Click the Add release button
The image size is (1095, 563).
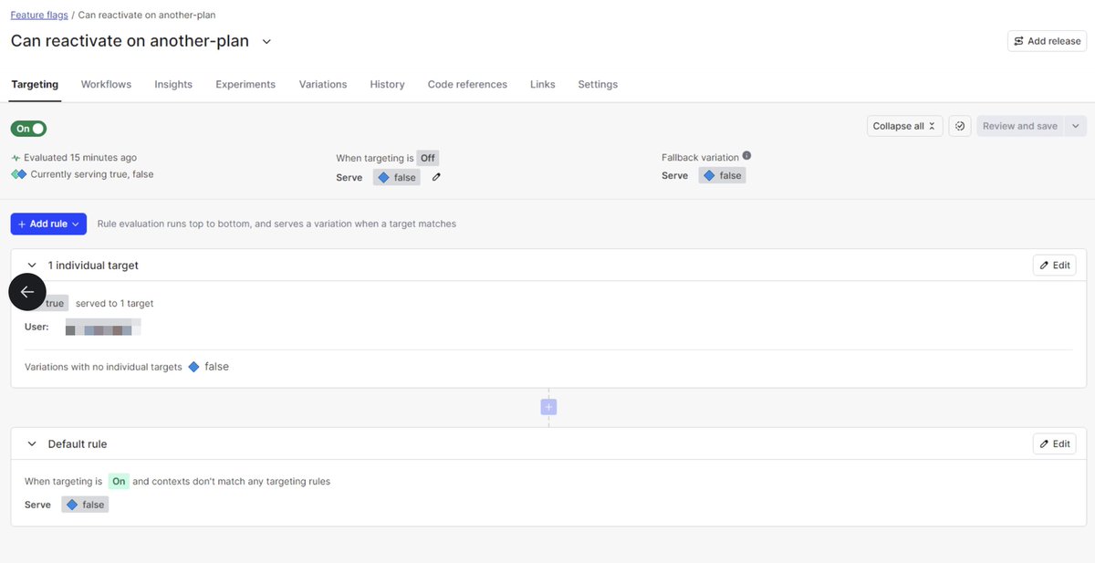[1047, 41]
